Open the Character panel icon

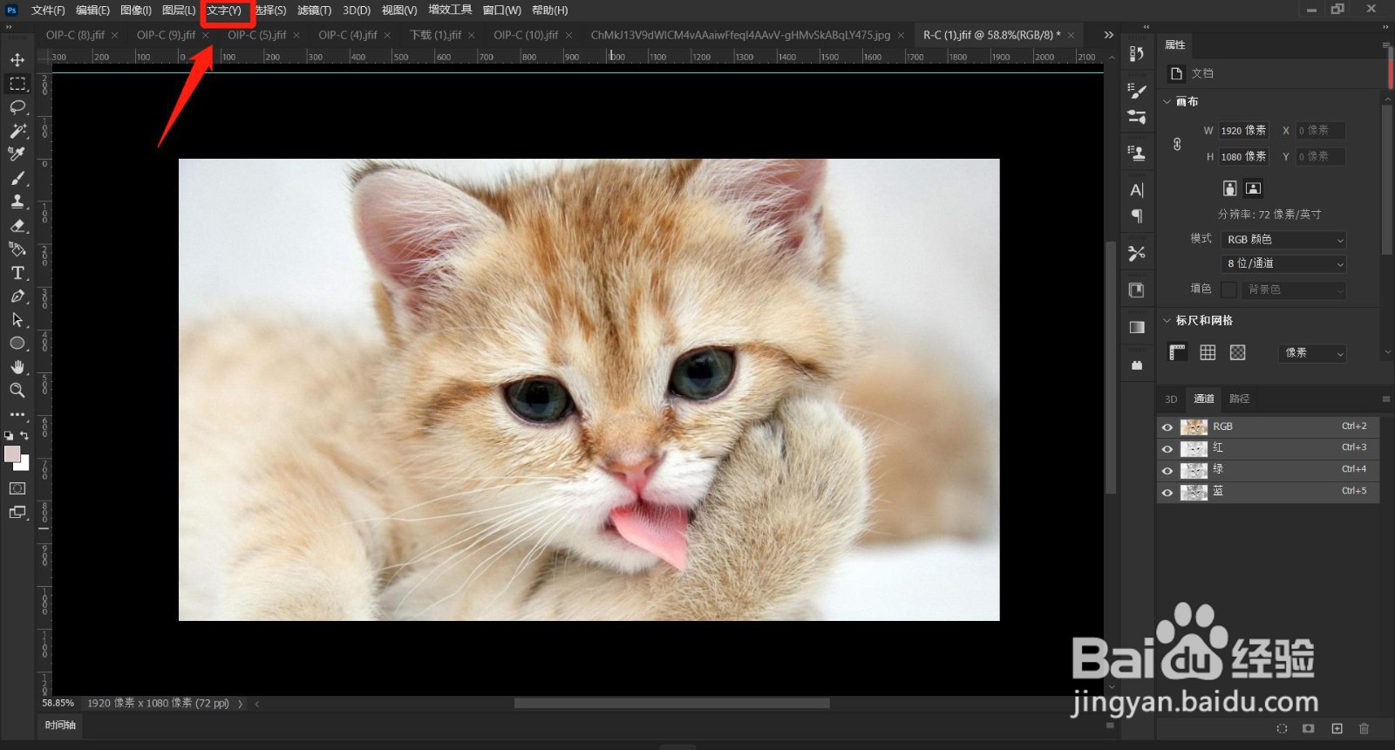1136,190
